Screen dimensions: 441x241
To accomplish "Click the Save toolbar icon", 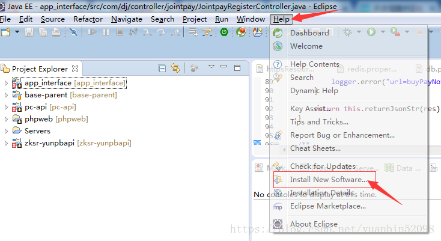I will (x=29, y=32).
